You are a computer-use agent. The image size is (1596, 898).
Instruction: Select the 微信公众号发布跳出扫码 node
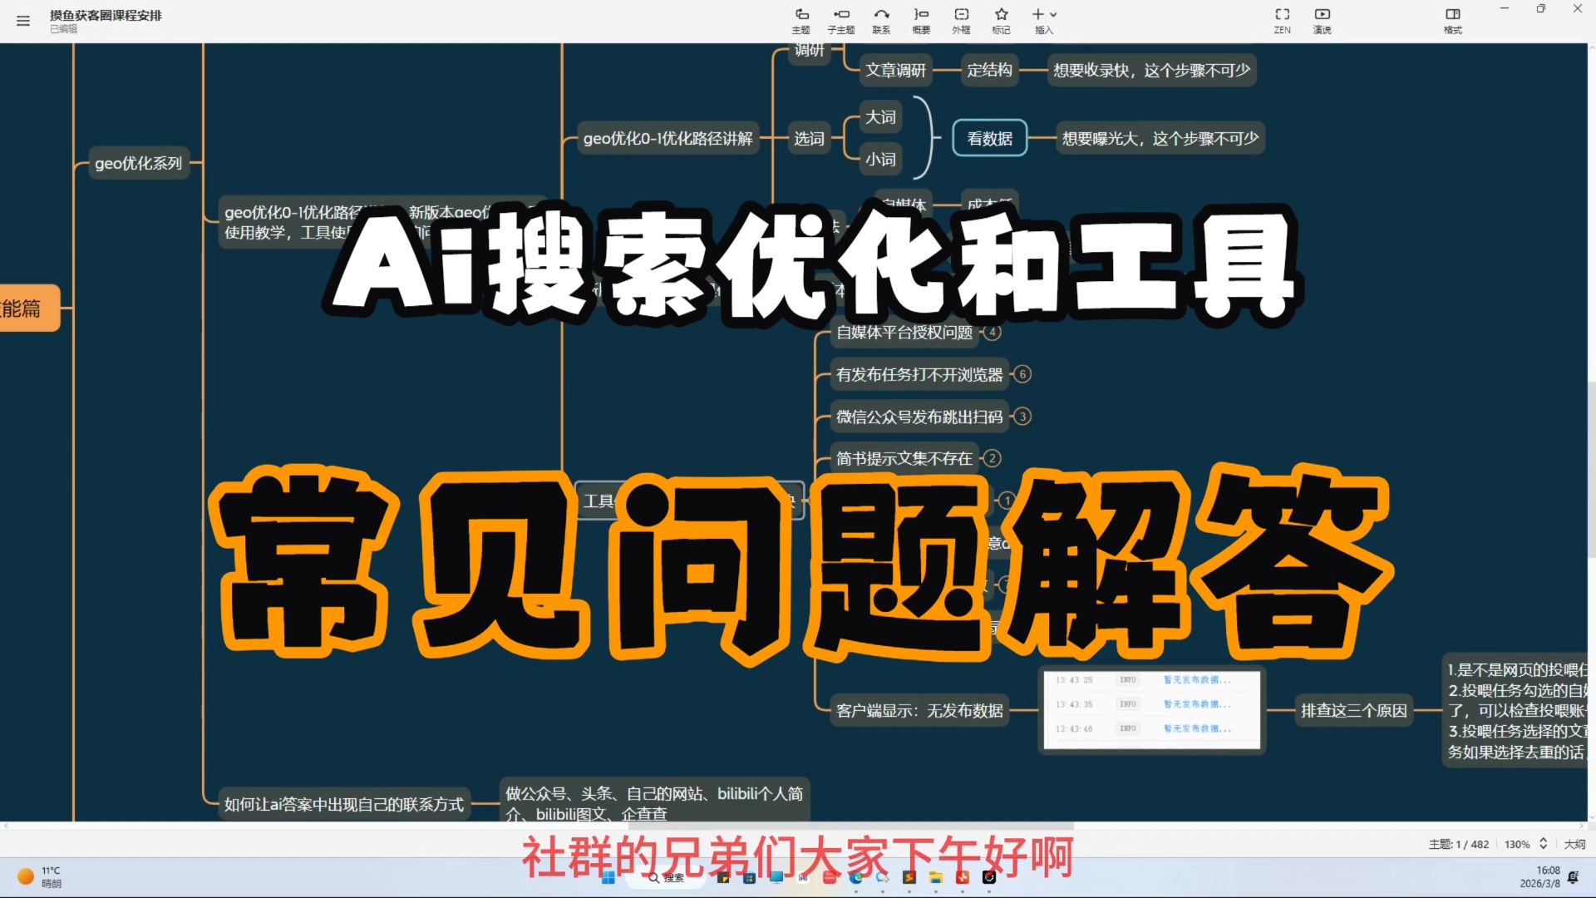(919, 417)
